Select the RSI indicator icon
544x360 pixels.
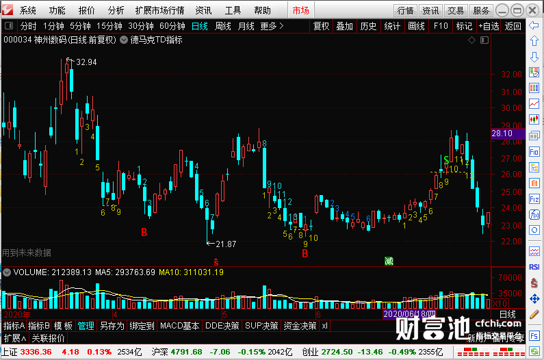534,267
